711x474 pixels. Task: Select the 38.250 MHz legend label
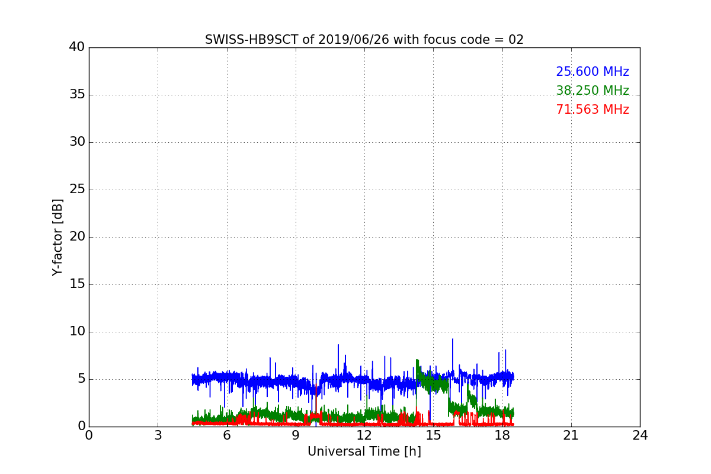pos(592,91)
